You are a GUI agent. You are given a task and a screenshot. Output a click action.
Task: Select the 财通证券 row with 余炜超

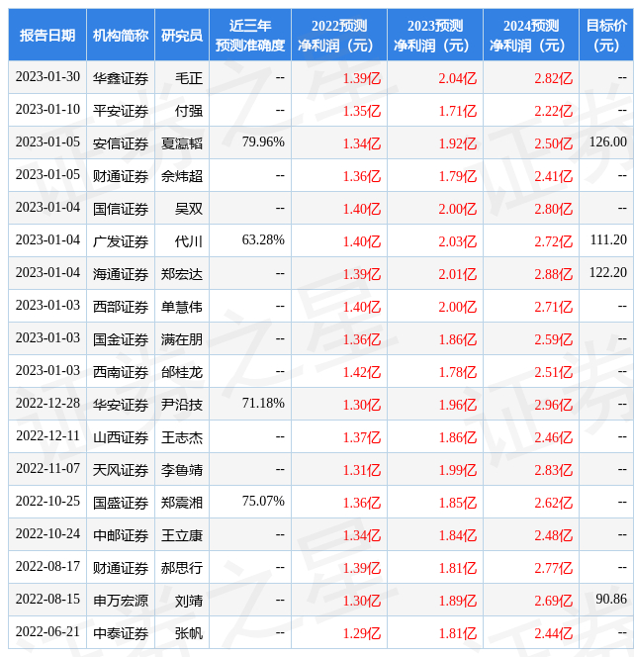[x=320, y=175]
